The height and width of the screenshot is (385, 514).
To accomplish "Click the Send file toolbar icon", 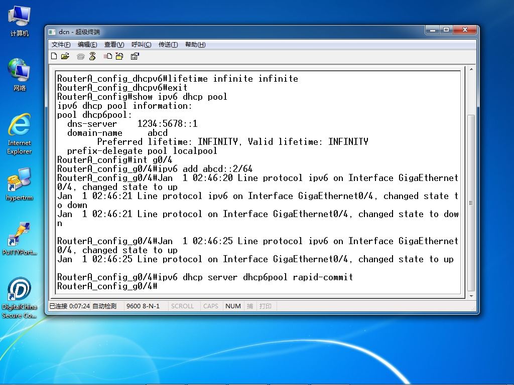I will click(108, 56).
